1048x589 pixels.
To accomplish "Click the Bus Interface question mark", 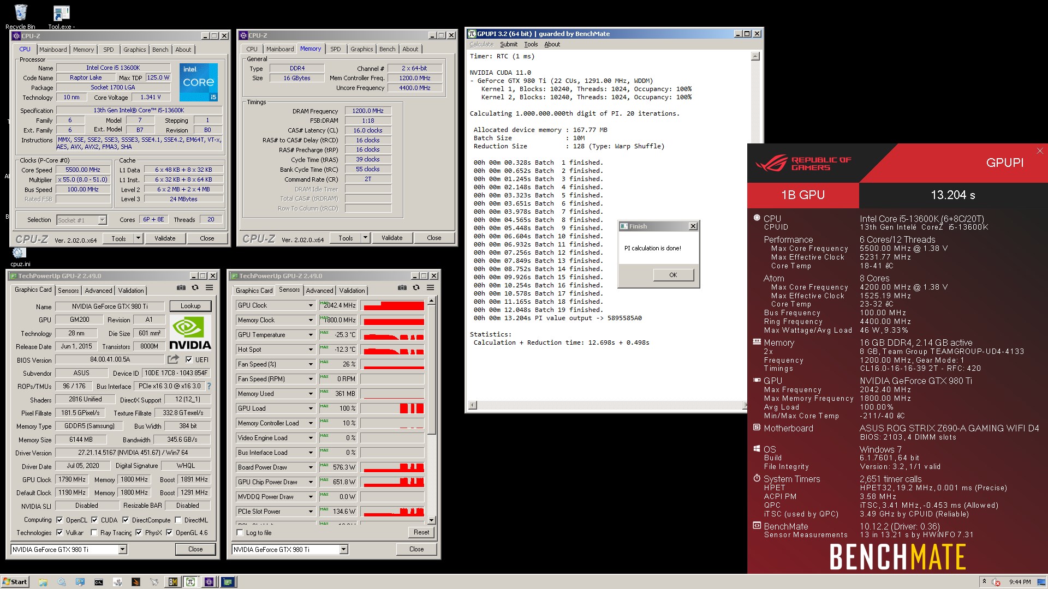I will 209,386.
